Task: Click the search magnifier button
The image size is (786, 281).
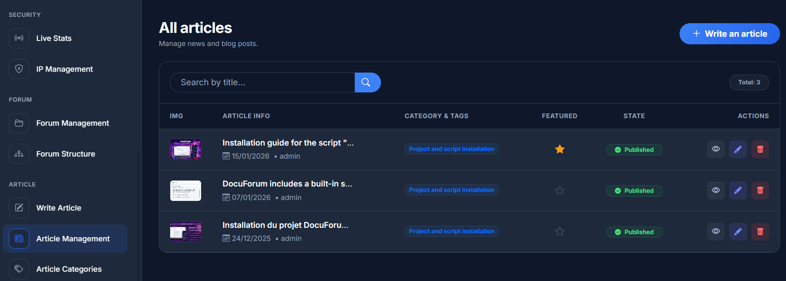Action: pos(367,82)
